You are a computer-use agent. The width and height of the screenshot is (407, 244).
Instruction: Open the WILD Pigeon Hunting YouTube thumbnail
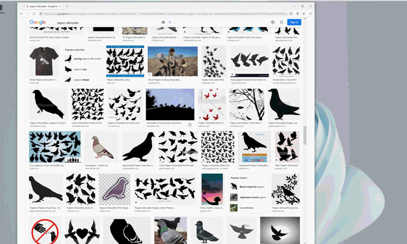point(173,61)
